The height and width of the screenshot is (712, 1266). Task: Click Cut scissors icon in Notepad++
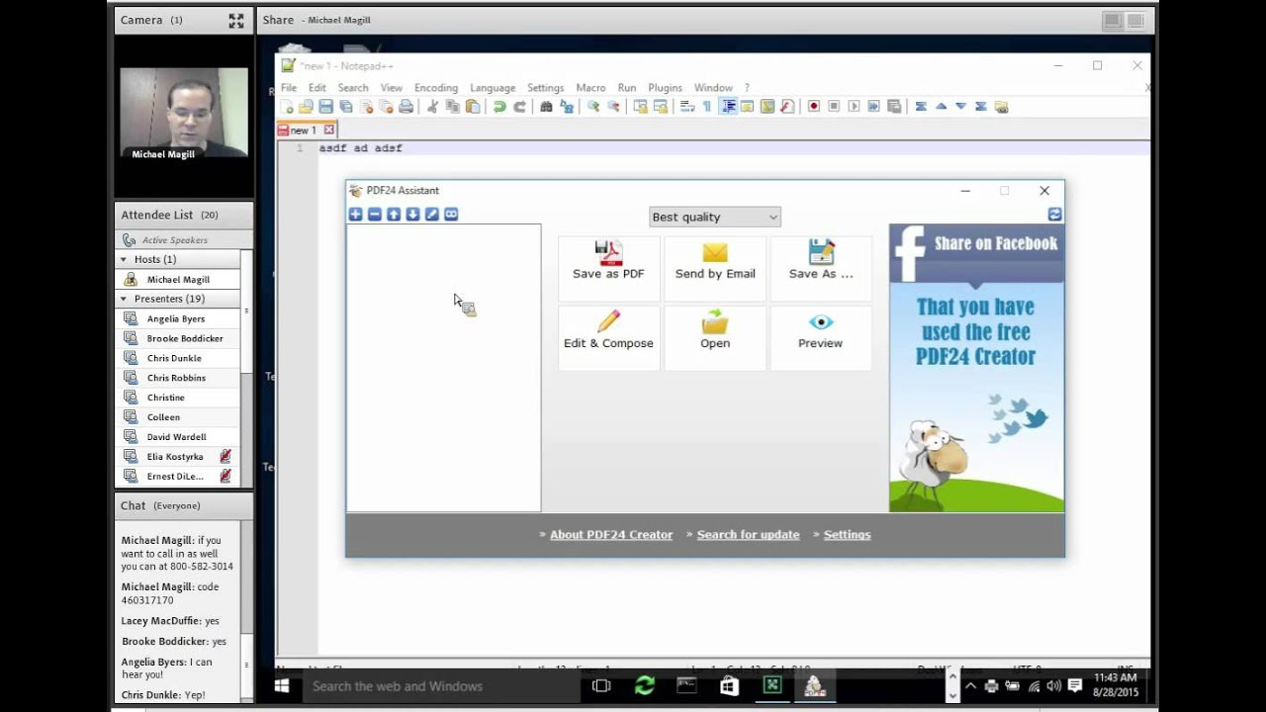pyautogui.click(x=432, y=107)
